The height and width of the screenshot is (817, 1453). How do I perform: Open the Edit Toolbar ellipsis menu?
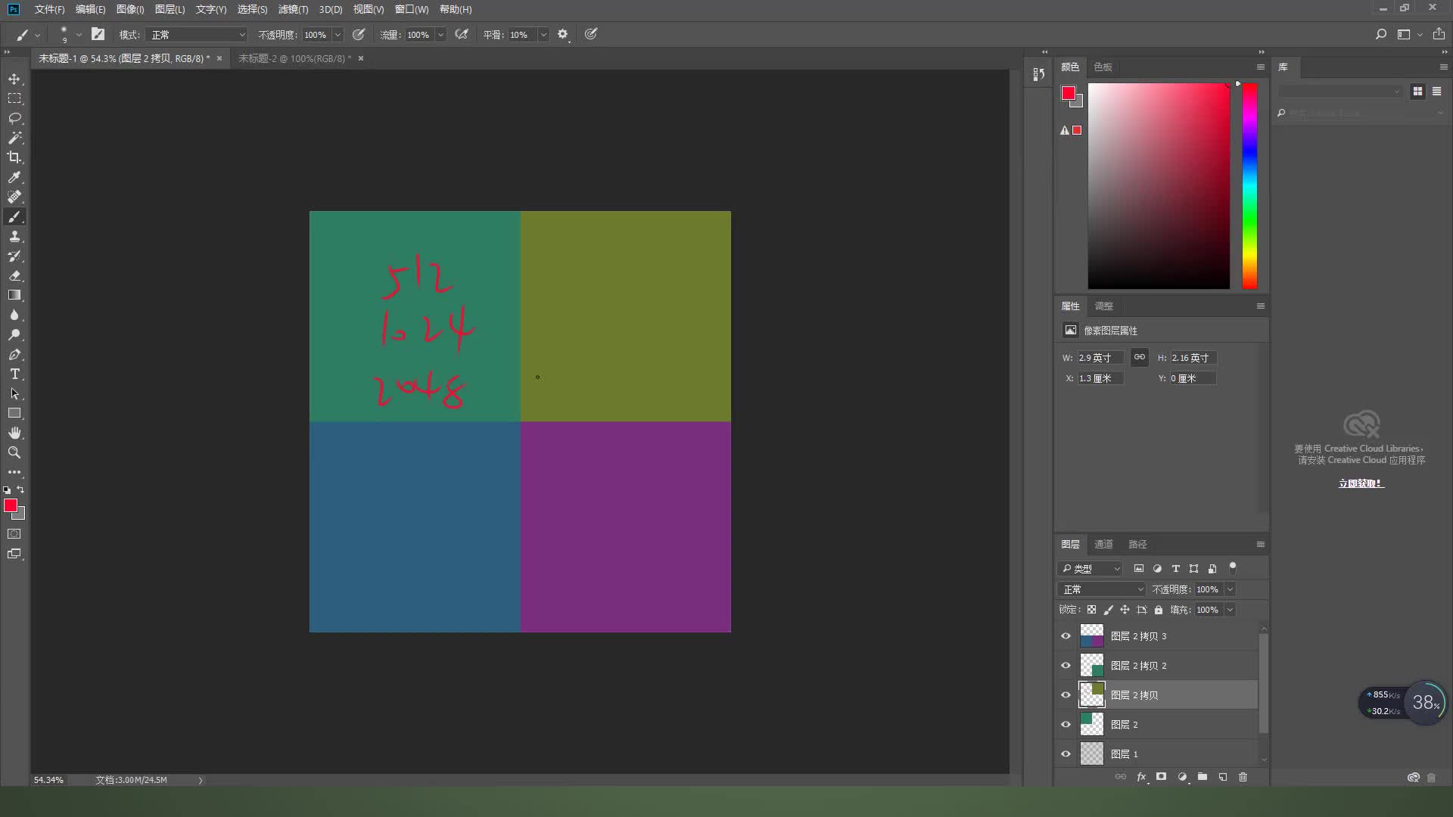click(x=14, y=472)
